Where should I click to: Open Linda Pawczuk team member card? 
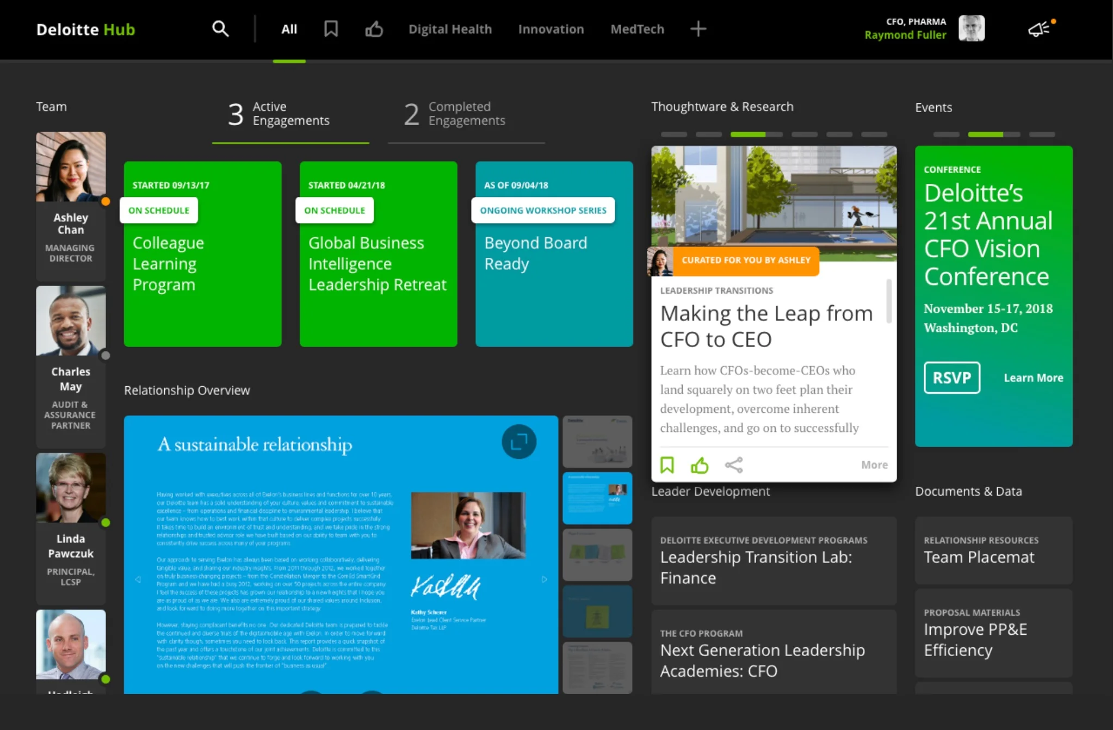click(71, 528)
